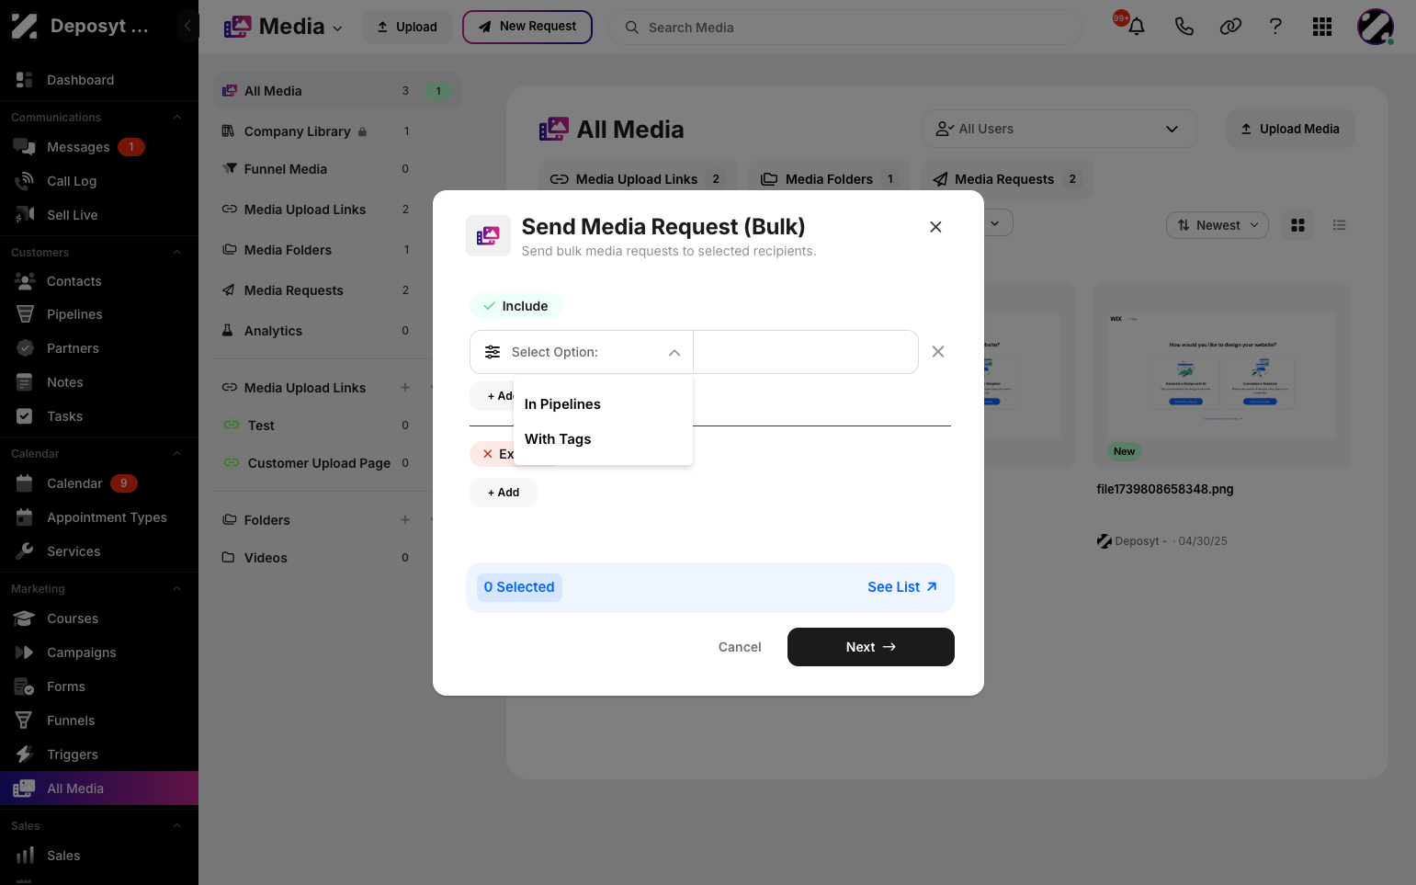Choose In Pipelines option
This screenshot has height=885, width=1416.
coord(603,404)
